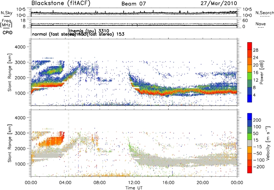Click the bright blue bottom segment of power colorbar

pyautogui.click(x=250, y=98)
